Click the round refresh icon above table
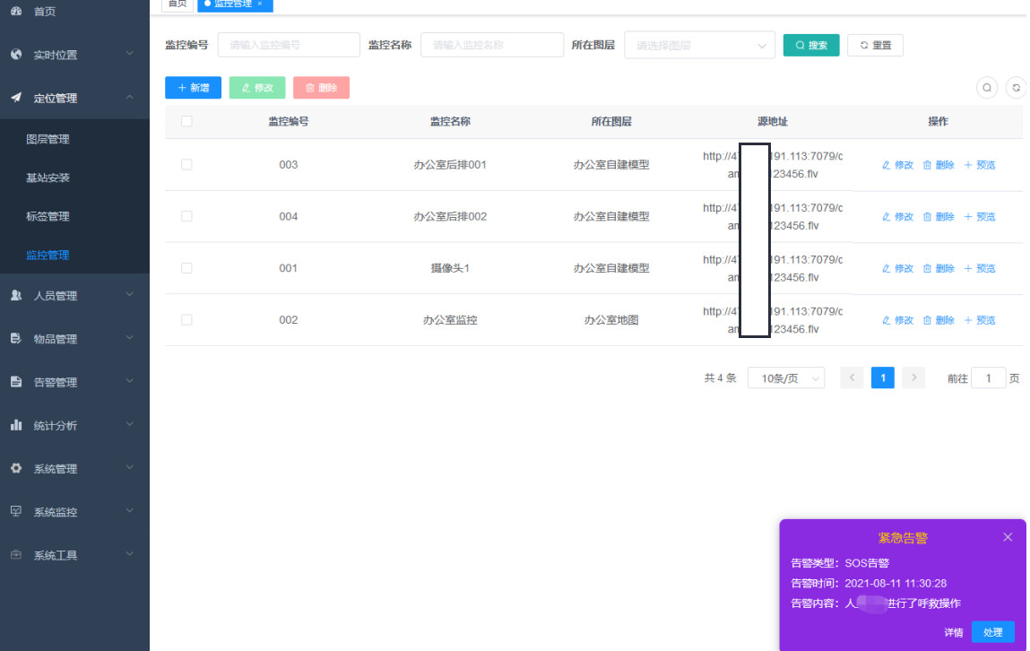Image resolution: width=1030 pixels, height=651 pixels. [1016, 88]
